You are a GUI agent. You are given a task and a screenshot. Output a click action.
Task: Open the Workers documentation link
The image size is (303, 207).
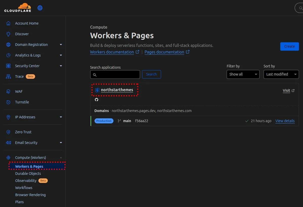point(112,52)
